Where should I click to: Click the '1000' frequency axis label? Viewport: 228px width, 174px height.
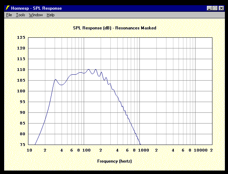[x=143, y=150]
